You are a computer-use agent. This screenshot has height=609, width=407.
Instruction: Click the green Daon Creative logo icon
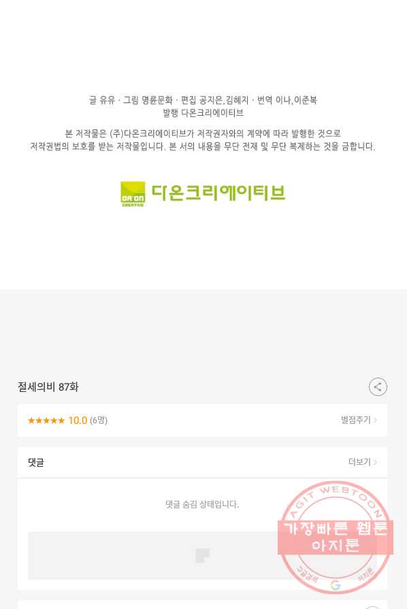click(133, 194)
